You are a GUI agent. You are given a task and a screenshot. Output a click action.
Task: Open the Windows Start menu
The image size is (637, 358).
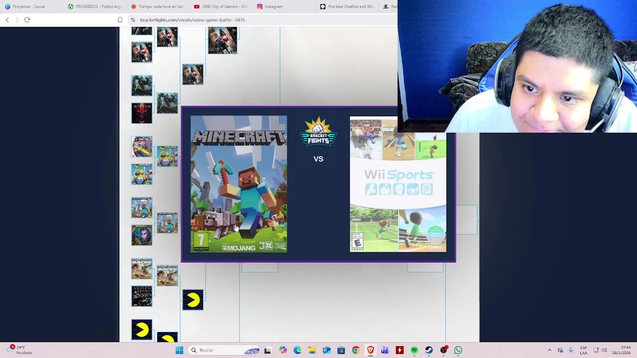[179, 350]
